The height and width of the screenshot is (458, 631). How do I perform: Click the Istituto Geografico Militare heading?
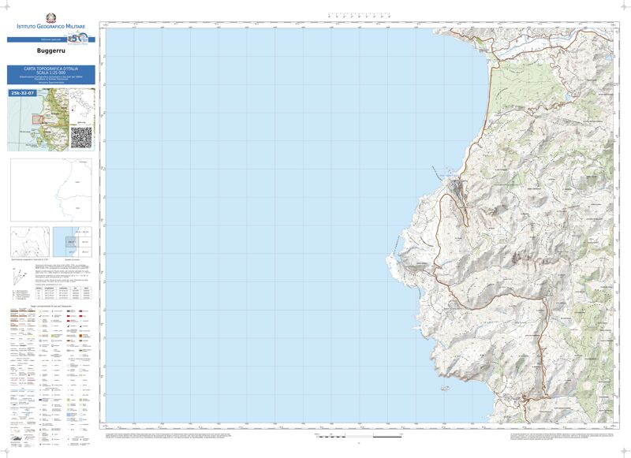50,28
